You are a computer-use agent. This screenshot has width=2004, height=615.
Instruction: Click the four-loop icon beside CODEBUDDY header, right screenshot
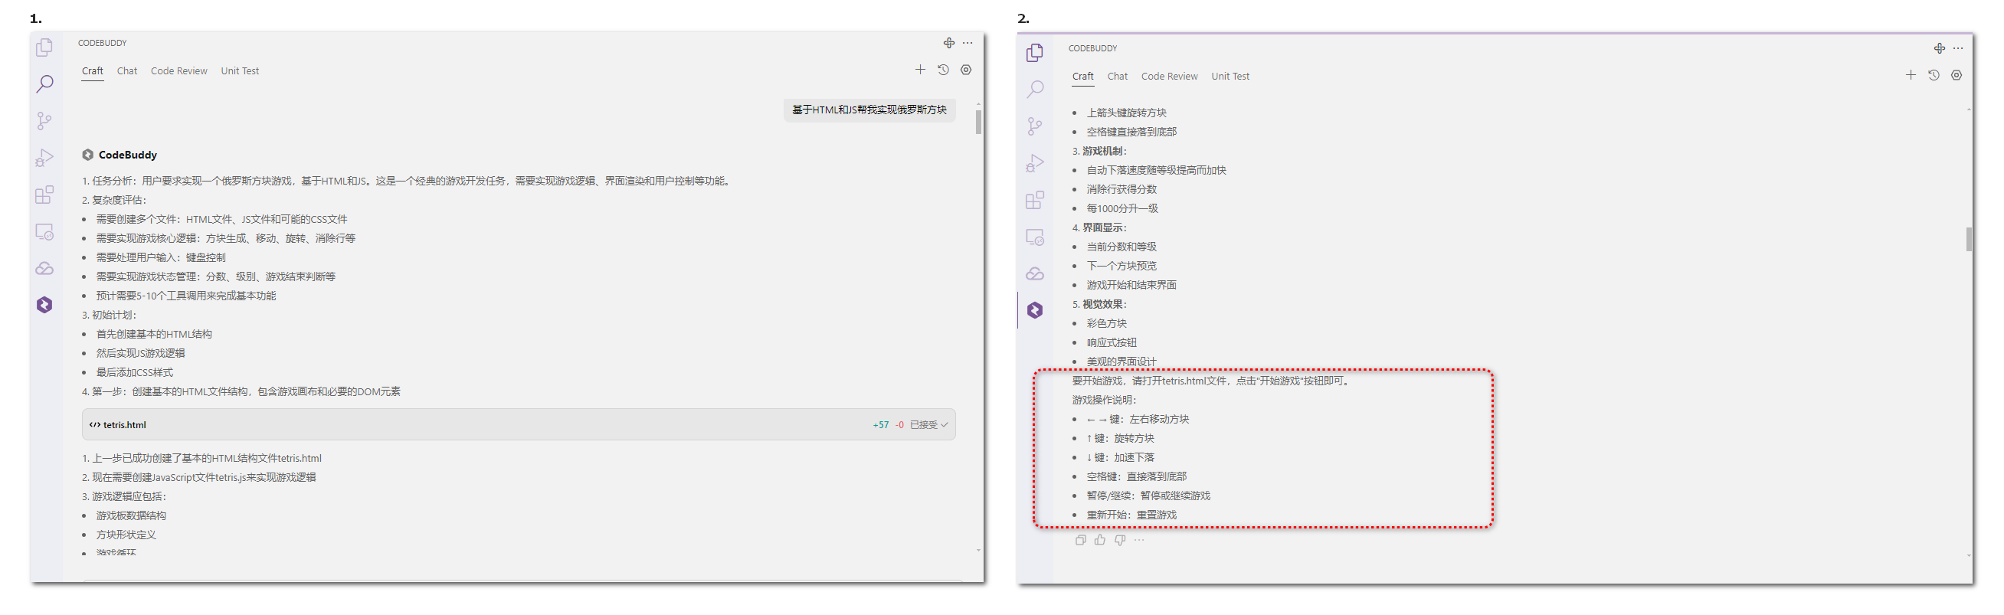click(x=1940, y=48)
